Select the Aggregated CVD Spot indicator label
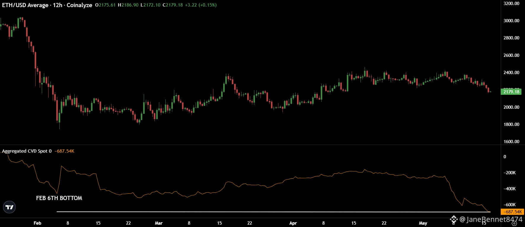 coord(27,151)
